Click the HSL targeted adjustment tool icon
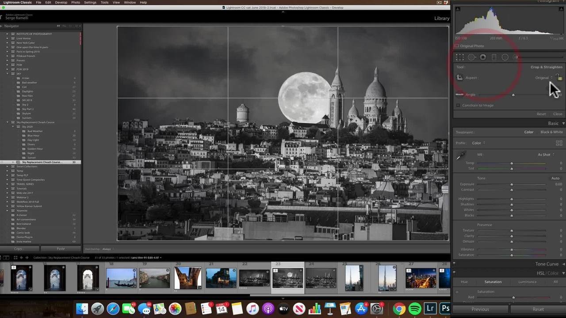 457,292
